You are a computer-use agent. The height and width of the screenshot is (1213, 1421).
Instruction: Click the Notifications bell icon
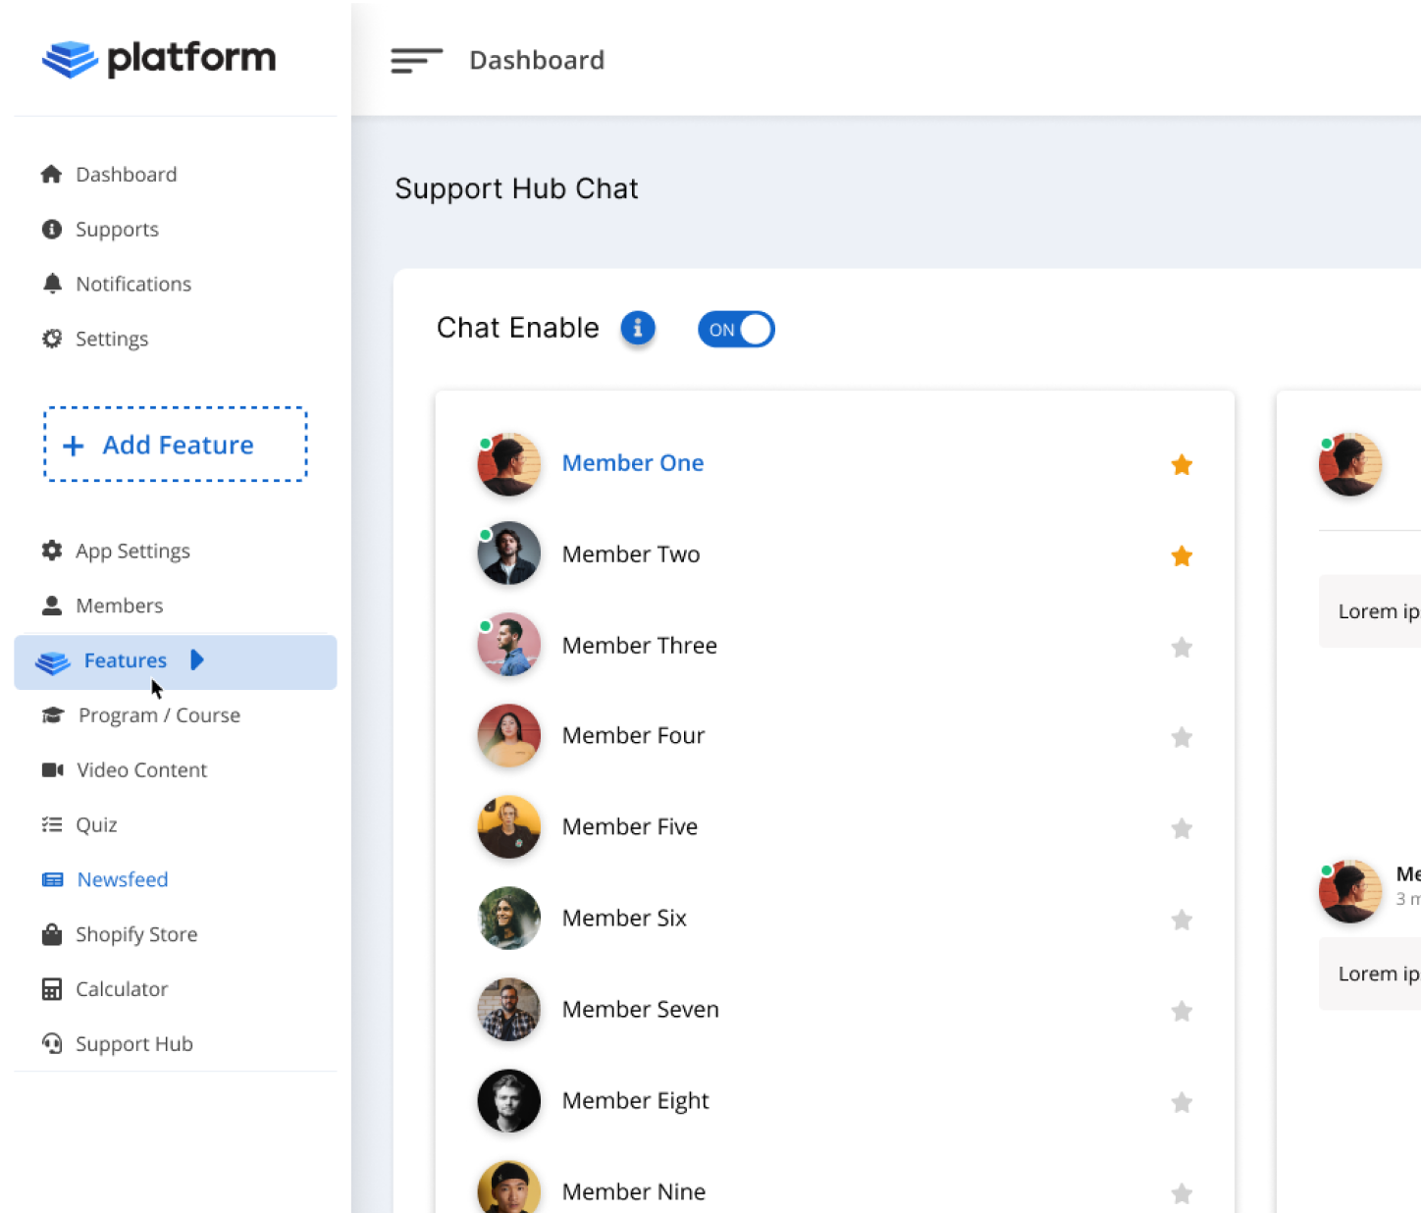pos(52,284)
